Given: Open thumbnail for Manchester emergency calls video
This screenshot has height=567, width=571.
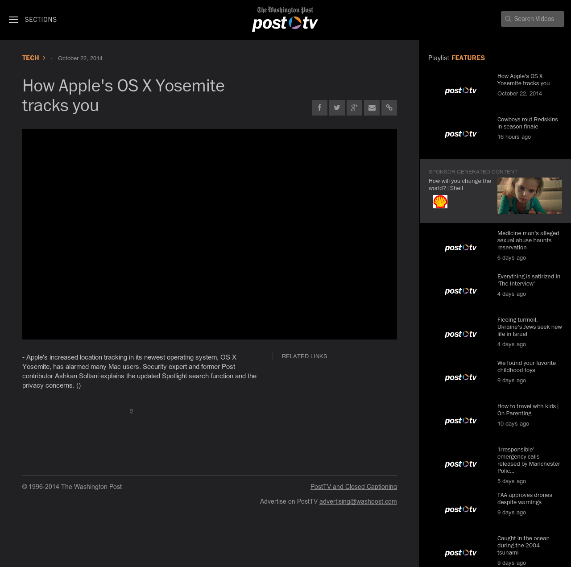Looking at the screenshot, I should coord(461,464).
